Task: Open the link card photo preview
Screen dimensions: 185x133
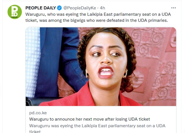Action: pos(101,66)
